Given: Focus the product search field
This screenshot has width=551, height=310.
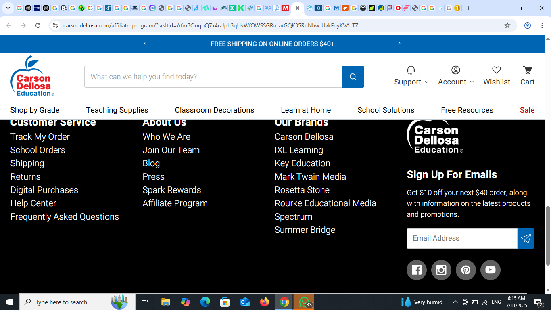Looking at the screenshot, I should 213,77.
